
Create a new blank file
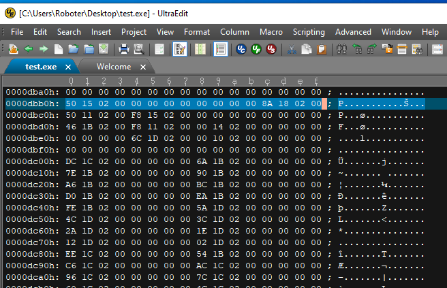coord(59,49)
